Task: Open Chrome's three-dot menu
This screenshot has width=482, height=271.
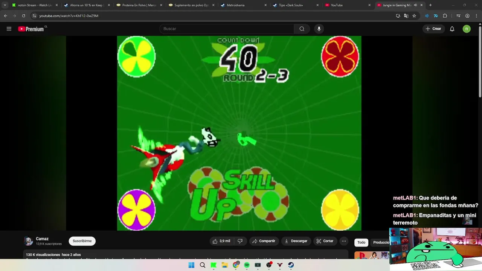Action: [x=476, y=16]
